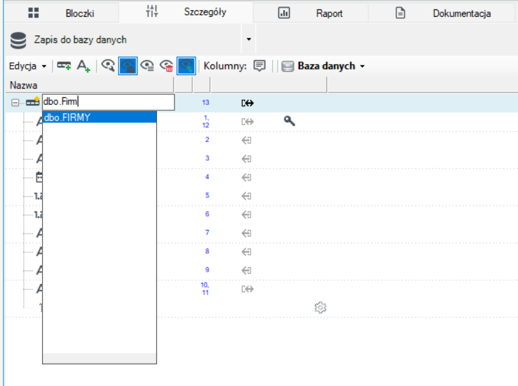Viewport: 518px width, 386px height.
Task: Click the input arrow icon in row 2
Action: point(246,141)
